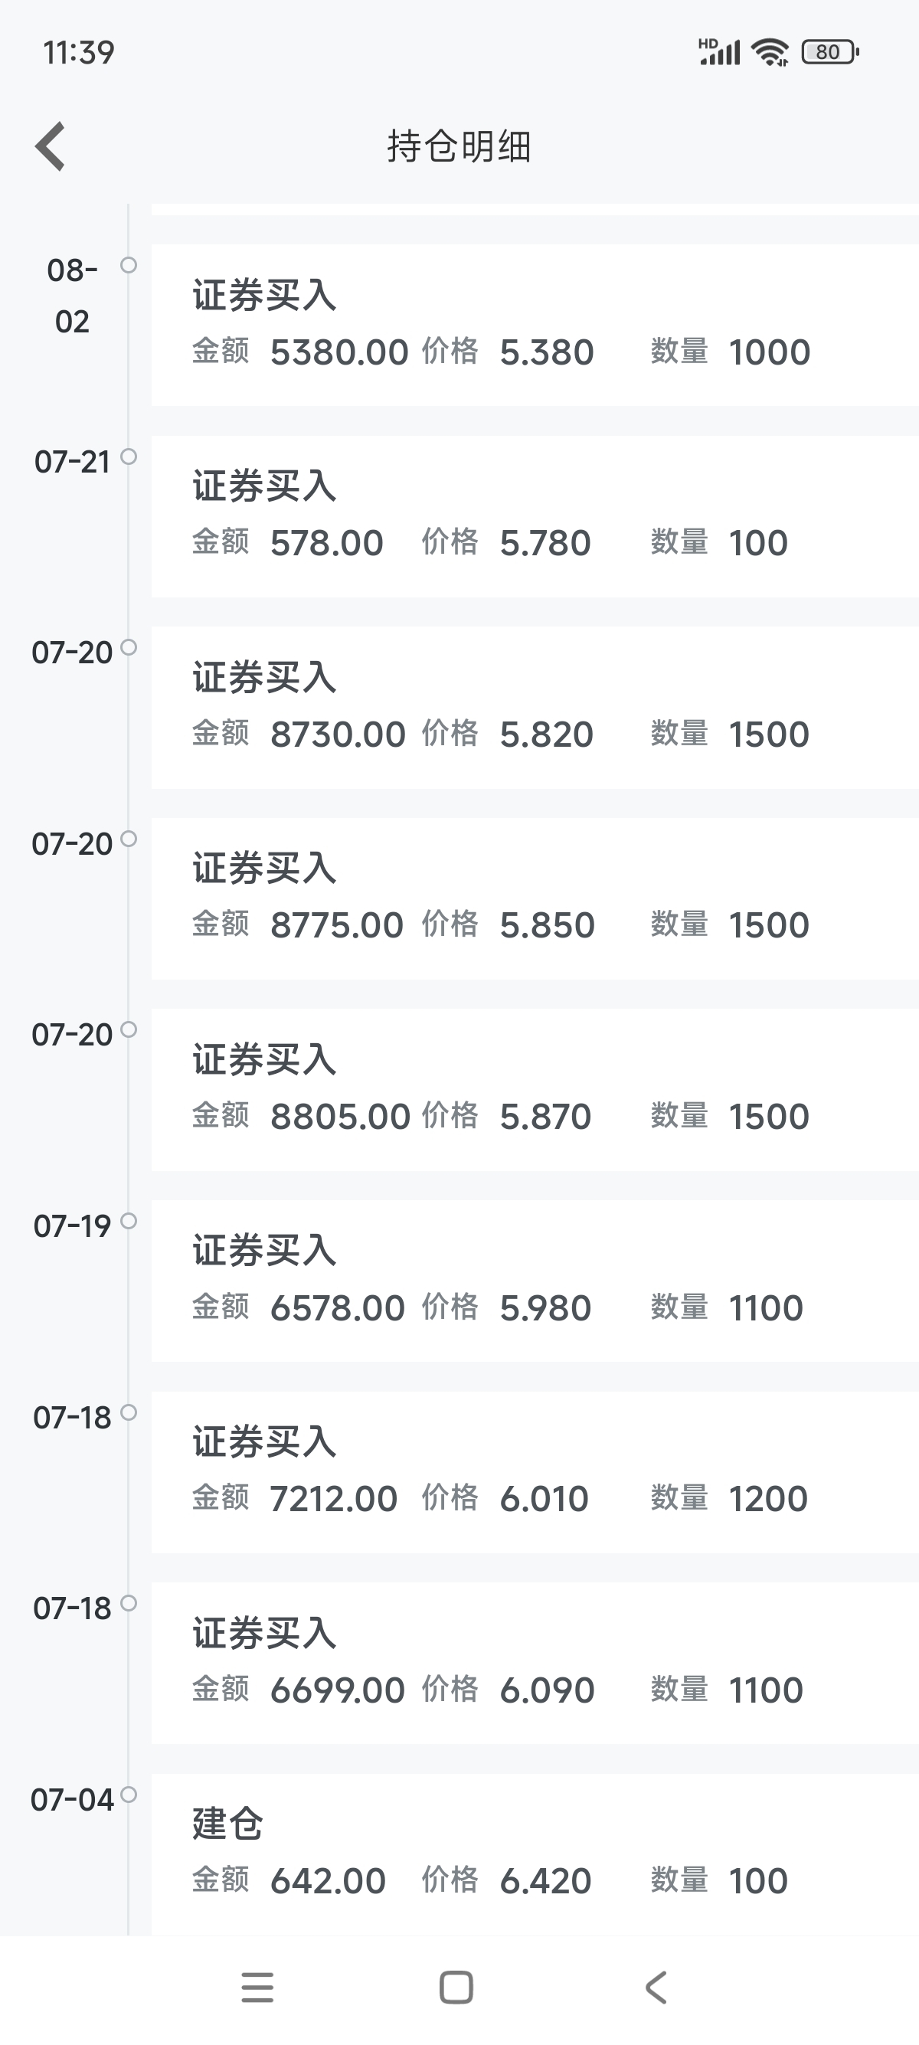Select the record with amount 8775.00

pyautogui.click(x=535, y=898)
